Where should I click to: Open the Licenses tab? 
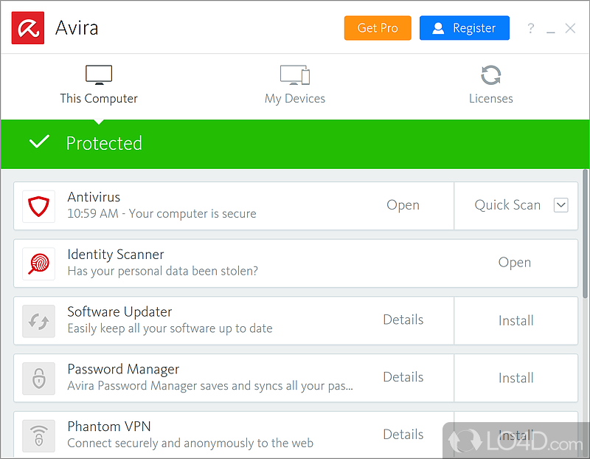490,85
